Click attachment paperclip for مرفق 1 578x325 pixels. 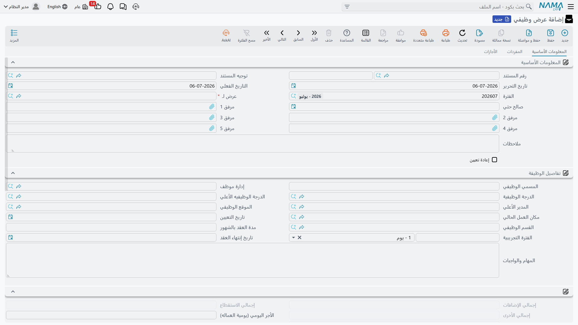click(x=212, y=107)
